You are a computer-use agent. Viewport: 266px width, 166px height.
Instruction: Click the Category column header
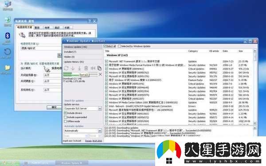coord(193,51)
